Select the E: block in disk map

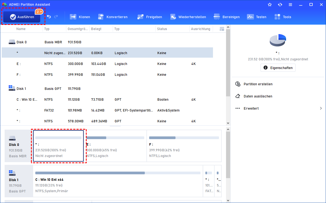point(115,146)
